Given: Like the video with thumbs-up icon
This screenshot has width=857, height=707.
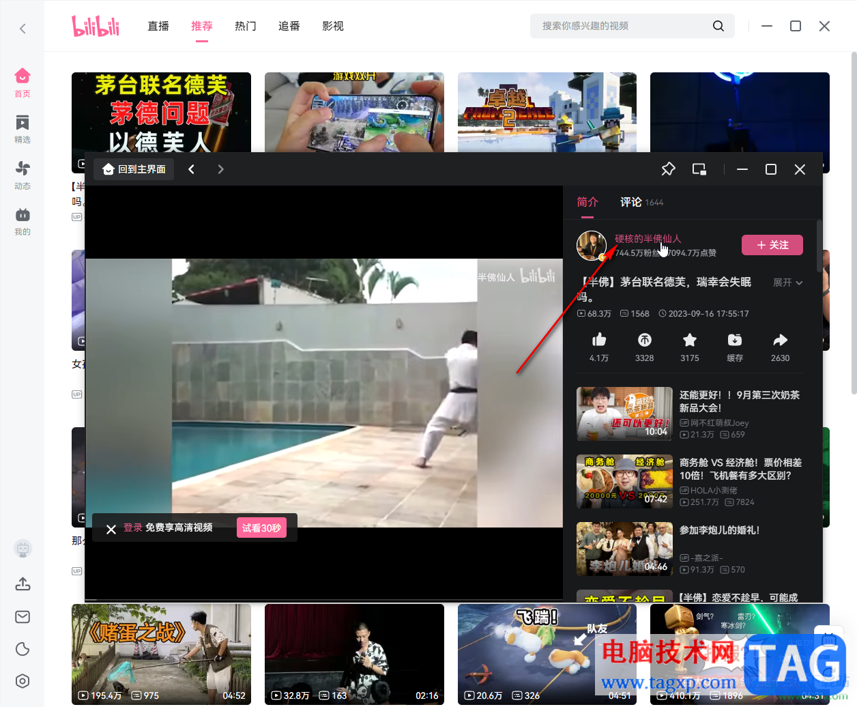Looking at the screenshot, I should click(599, 340).
